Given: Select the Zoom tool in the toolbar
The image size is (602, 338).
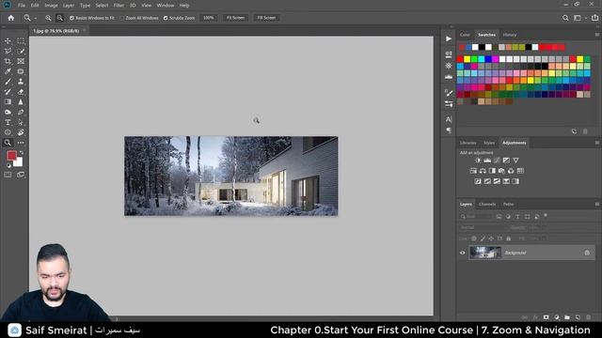Looking at the screenshot, I should pyautogui.click(x=8, y=143).
